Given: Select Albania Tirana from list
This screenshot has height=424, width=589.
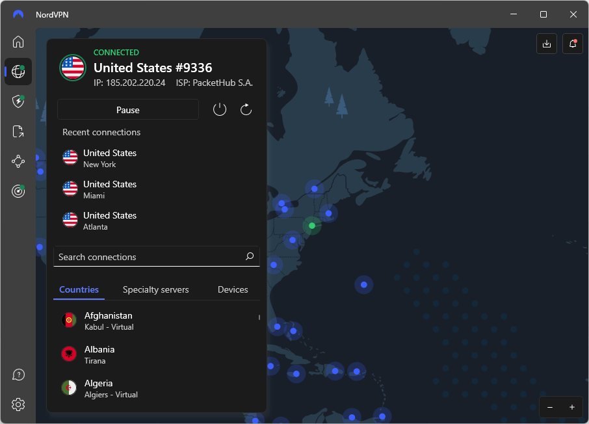Looking at the screenshot, I should [157, 354].
